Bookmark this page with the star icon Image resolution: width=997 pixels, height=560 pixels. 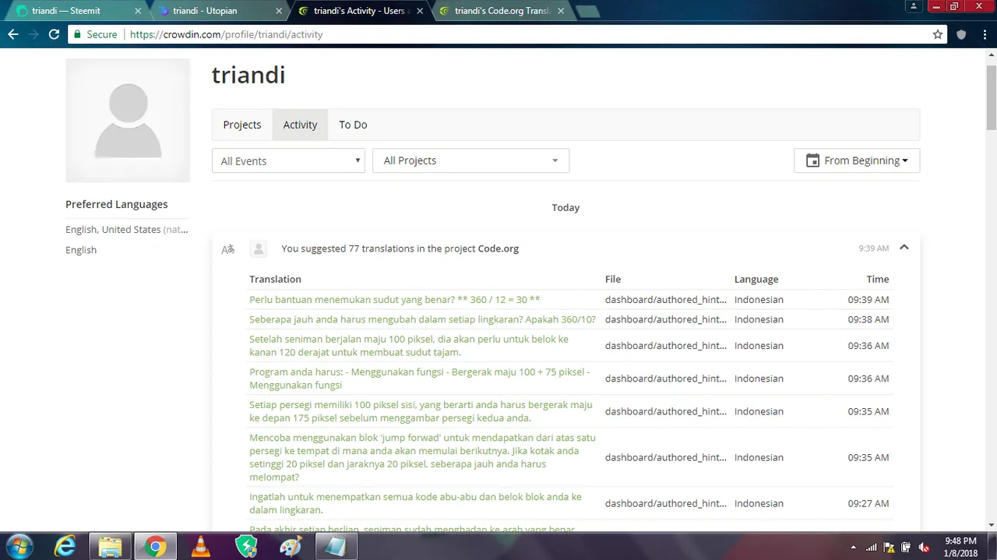click(938, 34)
